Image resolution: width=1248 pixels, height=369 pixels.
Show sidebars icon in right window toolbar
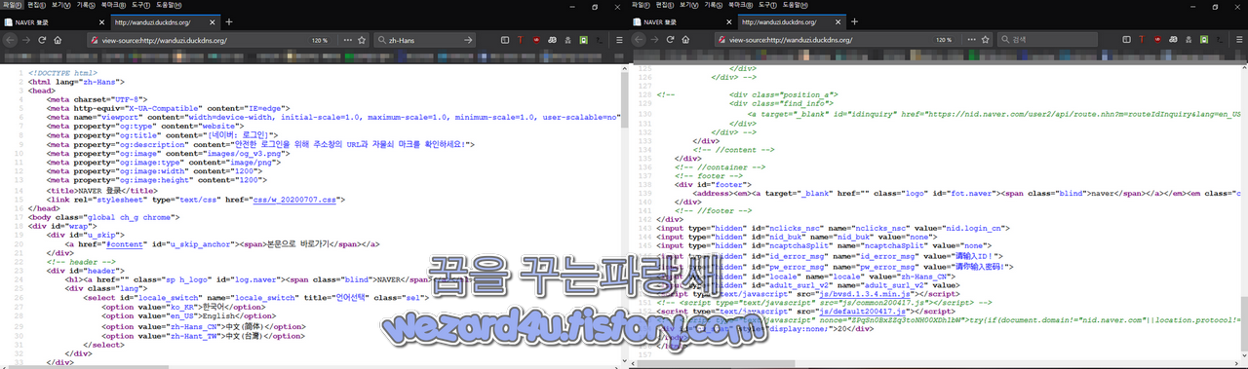point(1126,40)
